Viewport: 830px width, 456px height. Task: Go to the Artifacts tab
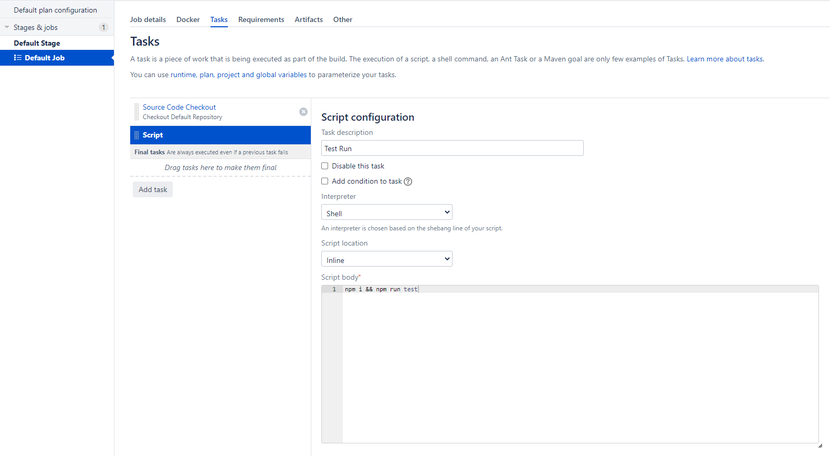309,19
